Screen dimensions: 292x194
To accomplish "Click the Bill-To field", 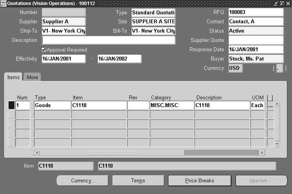I will 153,31.
